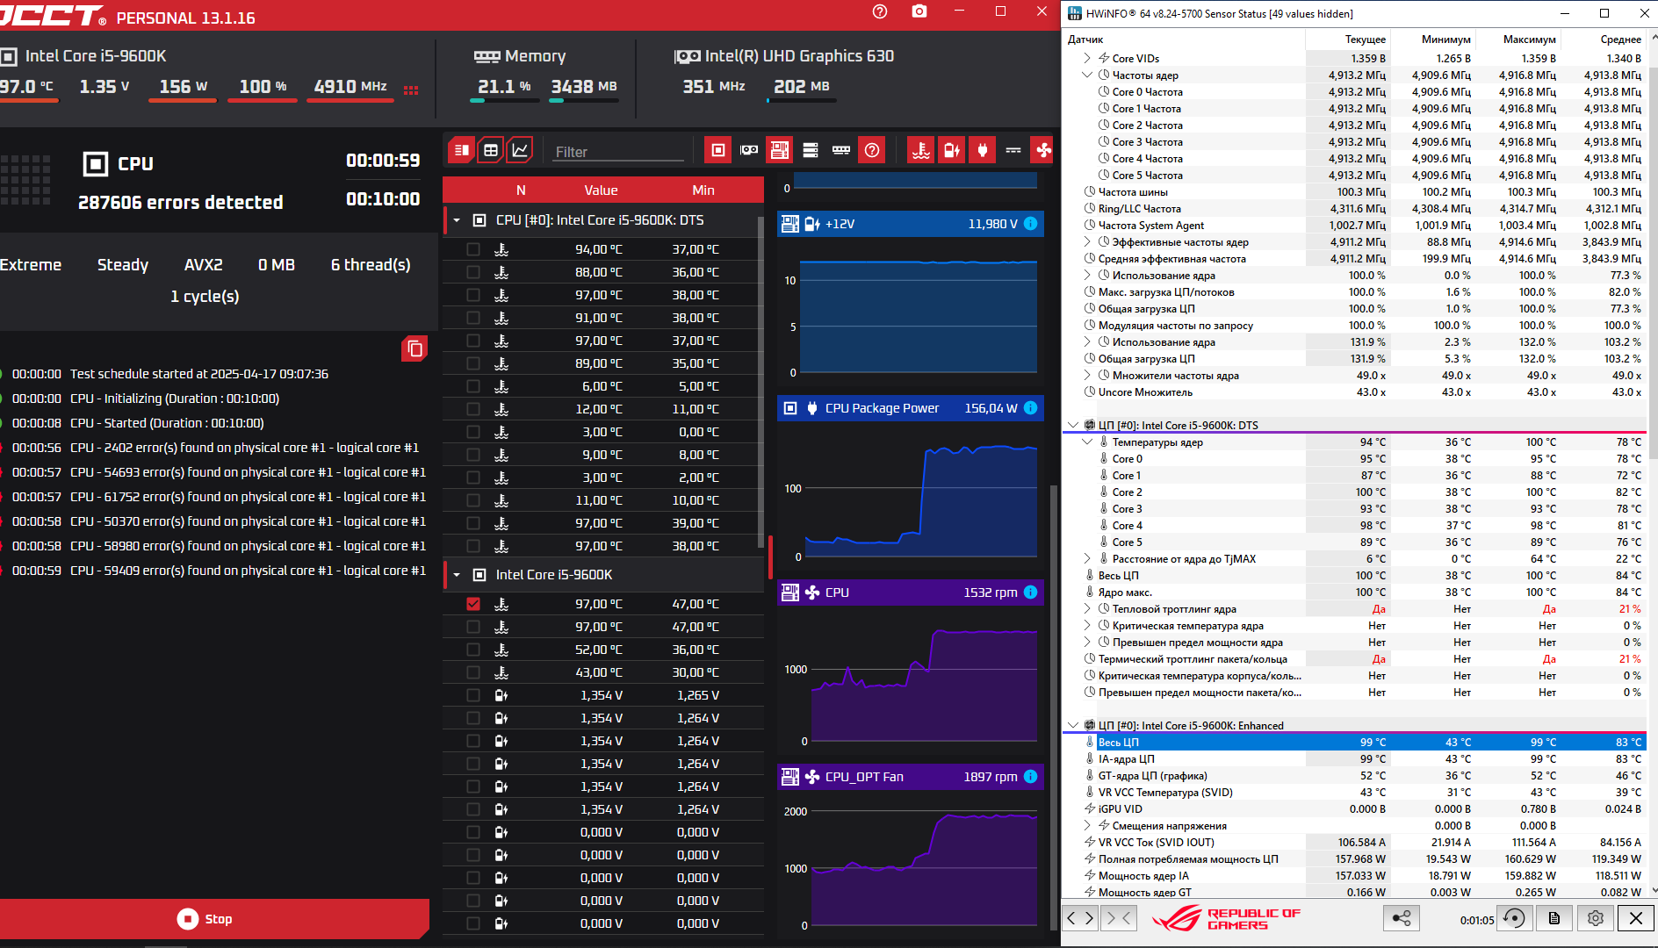Copy the test log to clipboard

[x=414, y=348]
